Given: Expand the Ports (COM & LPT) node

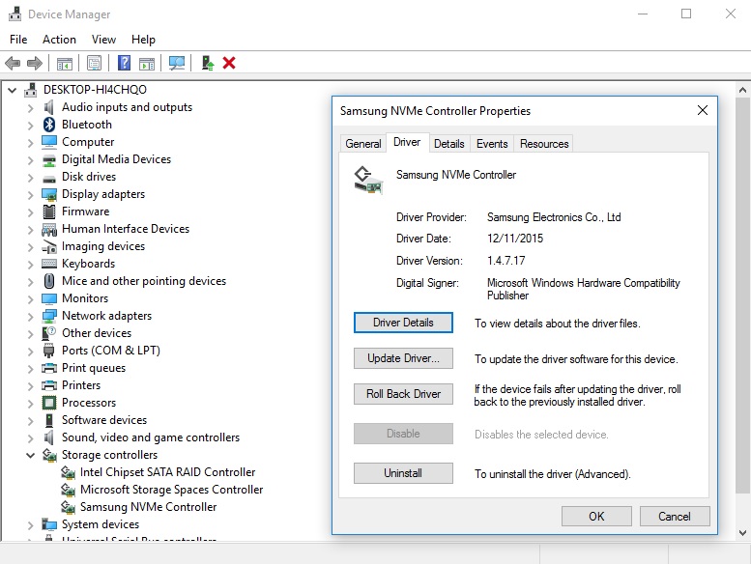Looking at the screenshot, I should coord(31,352).
